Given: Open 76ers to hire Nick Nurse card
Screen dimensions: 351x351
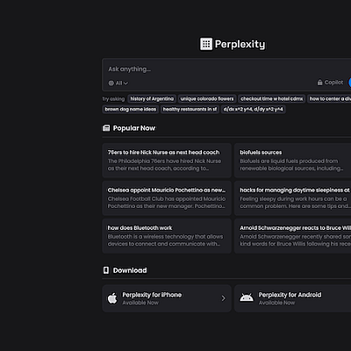Looking at the screenshot, I should coord(167,161).
